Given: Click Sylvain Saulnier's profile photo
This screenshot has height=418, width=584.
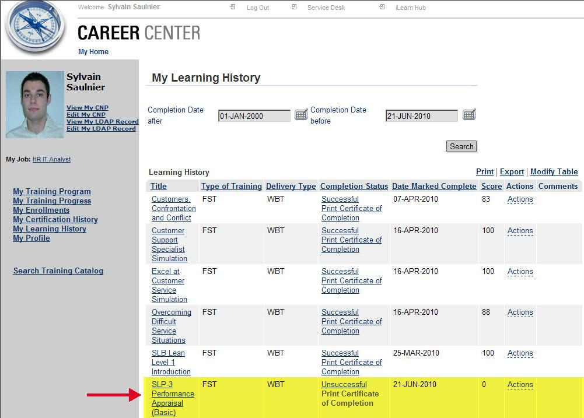Looking at the screenshot, I should (34, 104).
